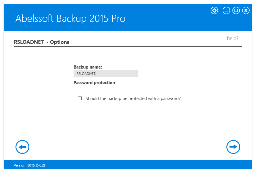Click the RSLOADNET text inside the name field
The image size is (256, 172).
(x=86, y=73)
